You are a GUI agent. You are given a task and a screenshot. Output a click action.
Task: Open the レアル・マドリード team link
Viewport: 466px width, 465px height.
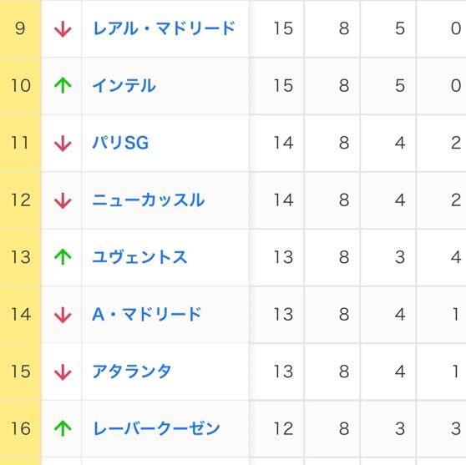[164, 28]
